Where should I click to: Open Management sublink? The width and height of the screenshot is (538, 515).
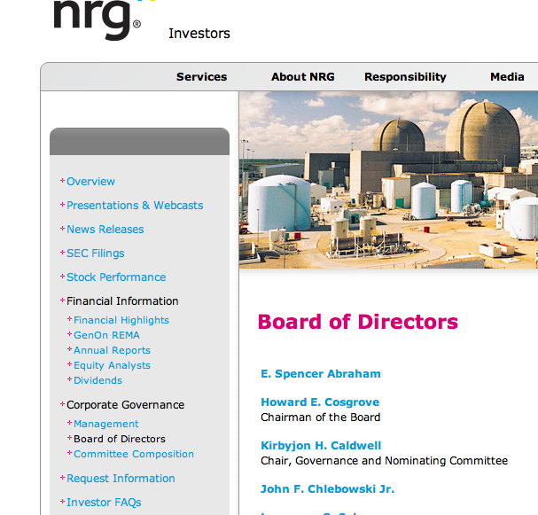point(106,424)
